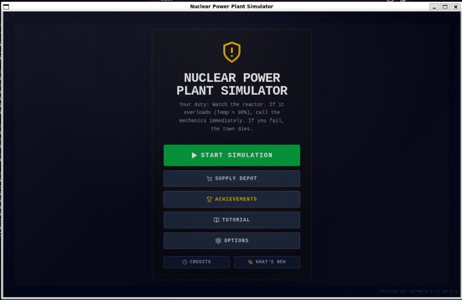Open the Tutorial

(232, 220)
